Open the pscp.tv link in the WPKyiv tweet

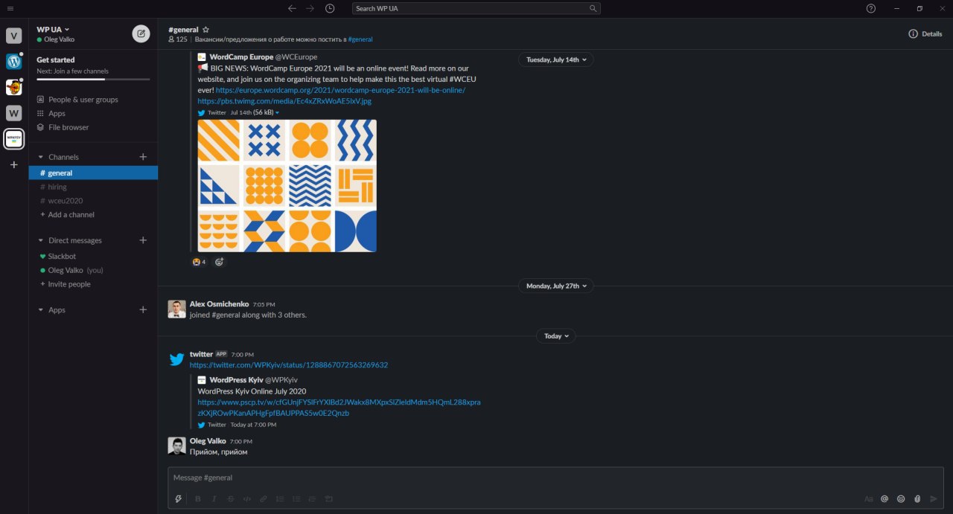coord(339,407)
